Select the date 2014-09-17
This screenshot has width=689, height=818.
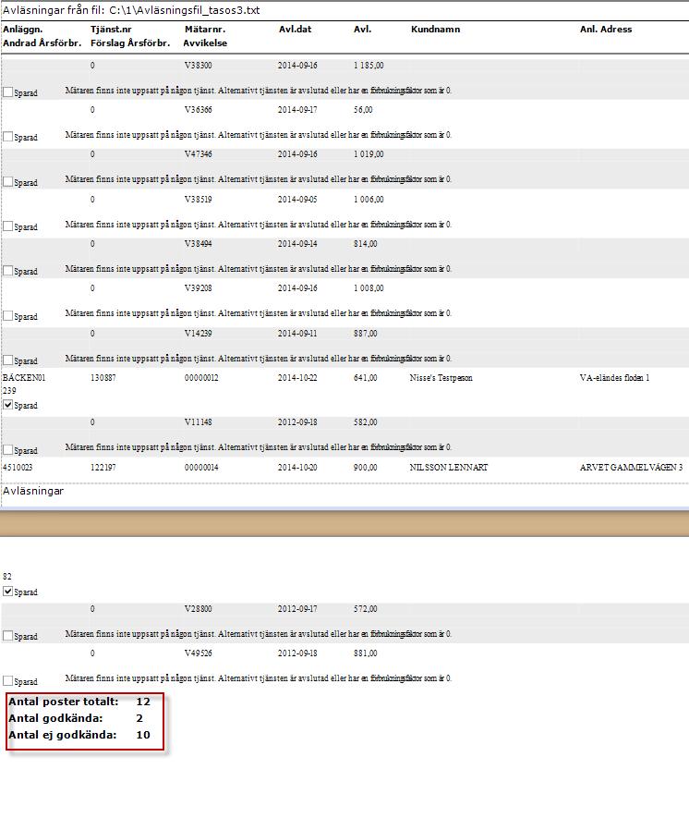click(297, 110)
